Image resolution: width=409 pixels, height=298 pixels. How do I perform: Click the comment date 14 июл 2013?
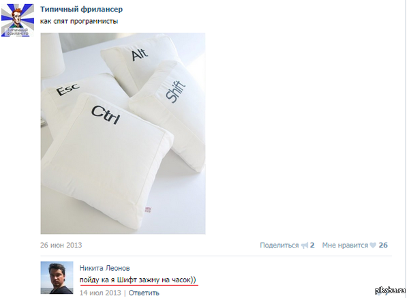point(100,293)
